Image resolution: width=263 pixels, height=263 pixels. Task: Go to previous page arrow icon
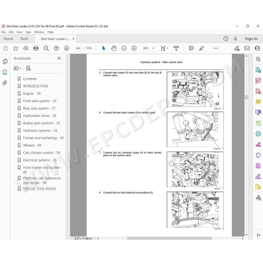(x=56, y=48)
